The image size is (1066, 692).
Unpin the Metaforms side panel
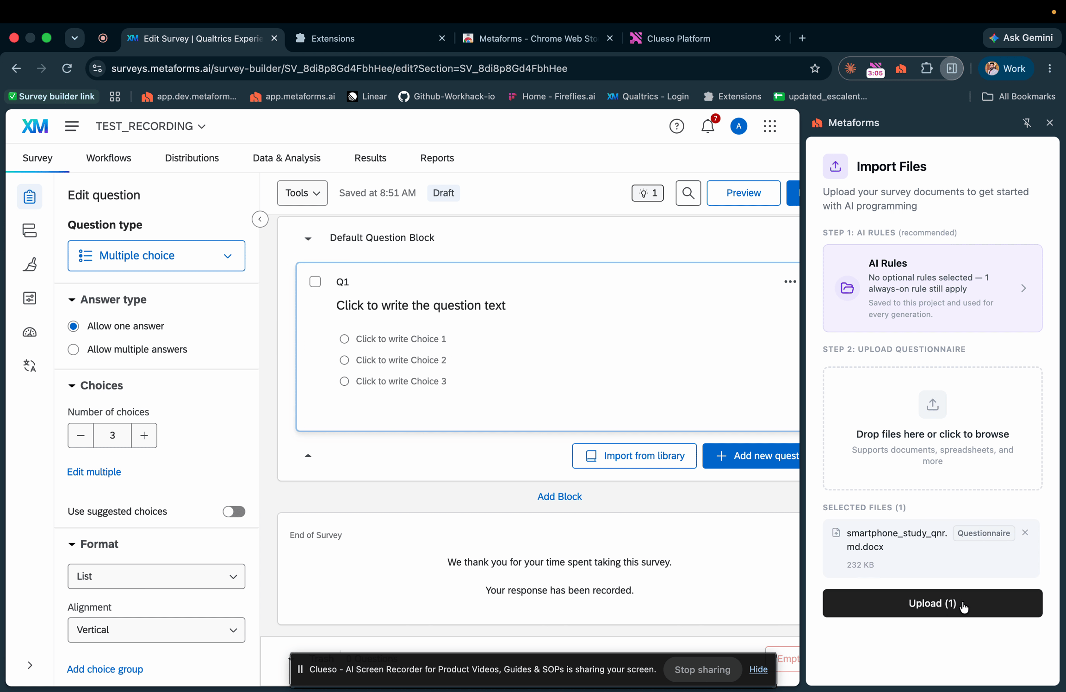[x=1027, y=123]
